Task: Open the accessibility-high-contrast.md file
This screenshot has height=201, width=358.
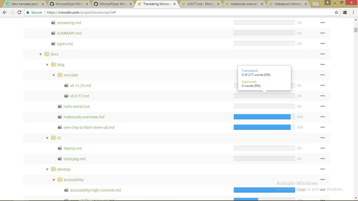Action: pyautogui.click(x=95, y=190)
